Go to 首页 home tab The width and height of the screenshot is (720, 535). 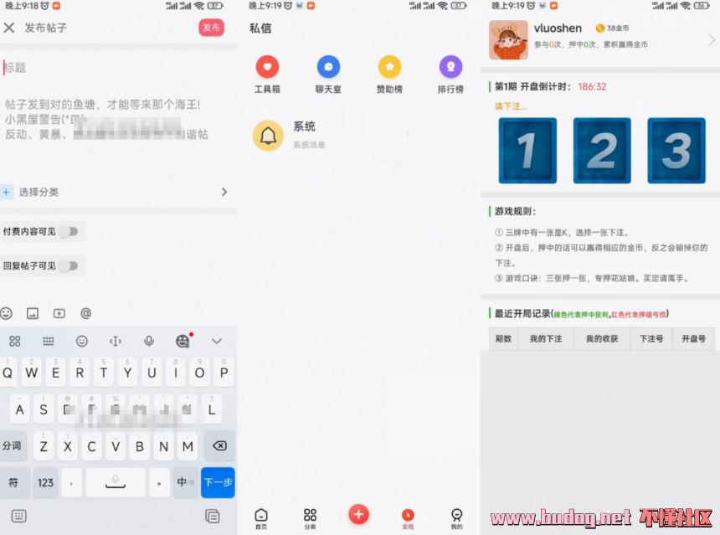261,519
